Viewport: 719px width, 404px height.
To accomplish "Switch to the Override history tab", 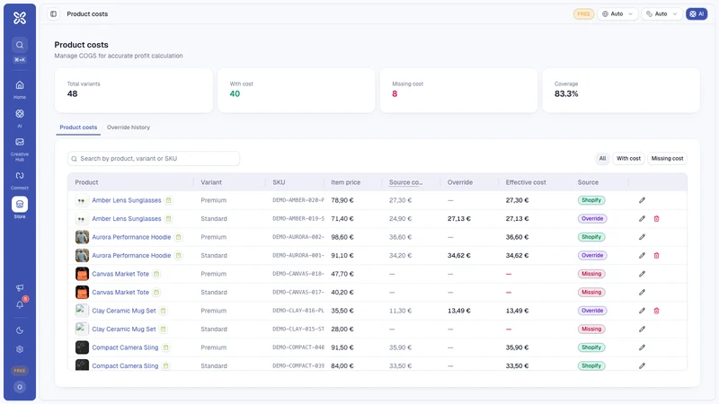I will coord(129,127).
